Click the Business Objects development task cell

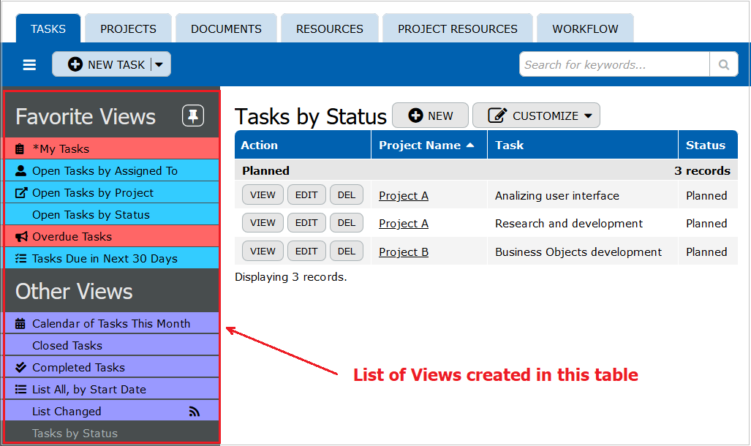[x=582, y=252]
